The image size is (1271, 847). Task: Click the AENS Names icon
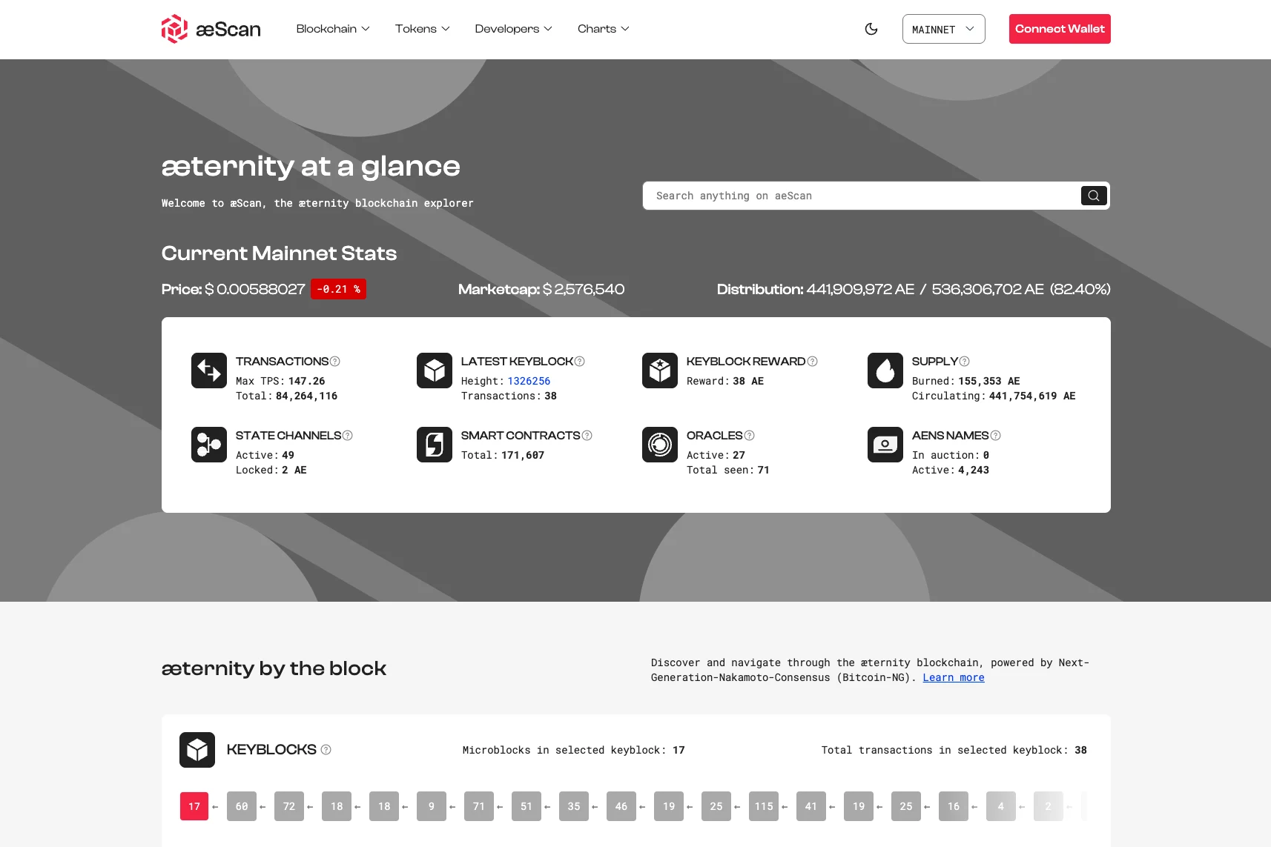point(885,445)
